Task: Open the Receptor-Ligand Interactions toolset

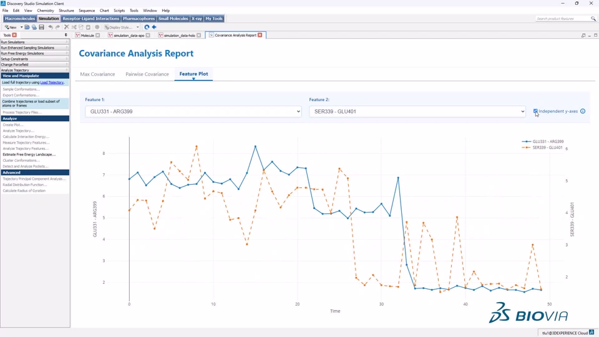Action: coord(91,18)
